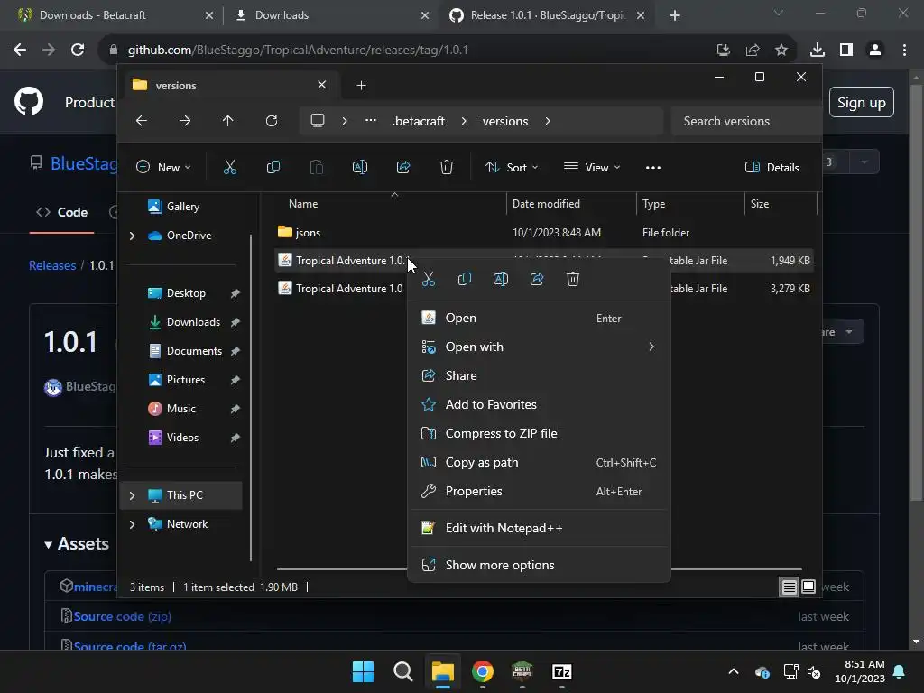Reload the GitHub page in Chrome
Viewport: 924px width, 693px height.
point(78,51)
